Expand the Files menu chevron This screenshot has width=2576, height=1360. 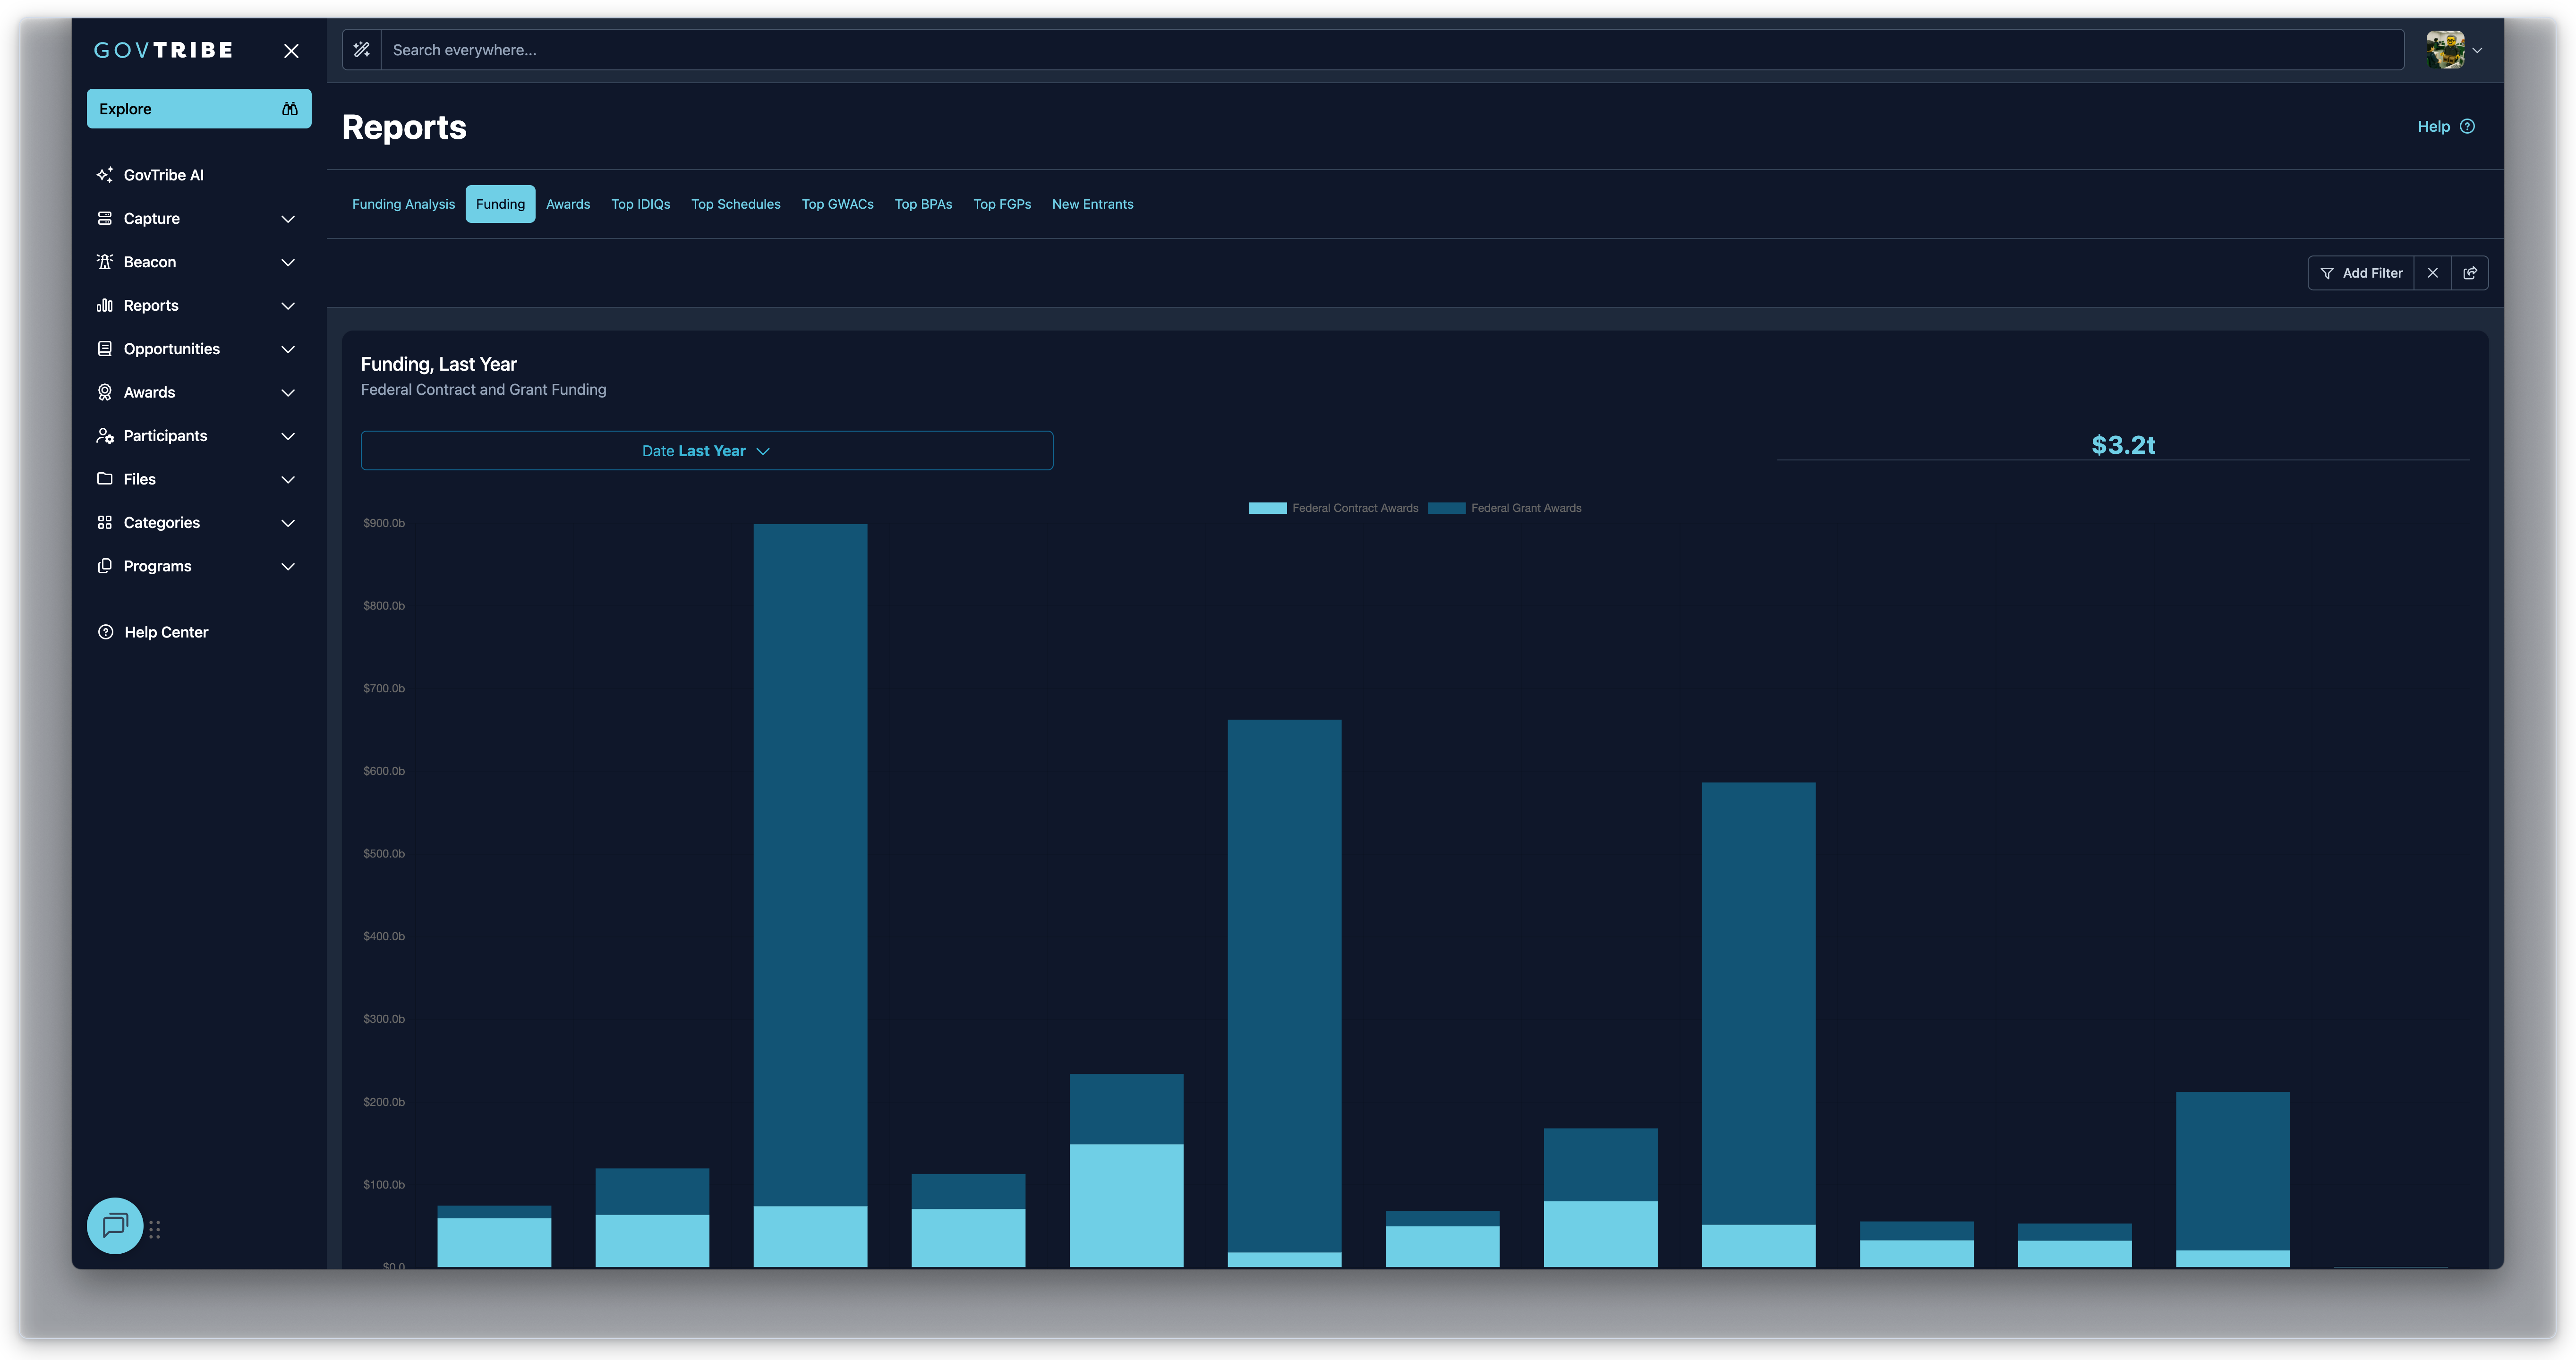288,480
